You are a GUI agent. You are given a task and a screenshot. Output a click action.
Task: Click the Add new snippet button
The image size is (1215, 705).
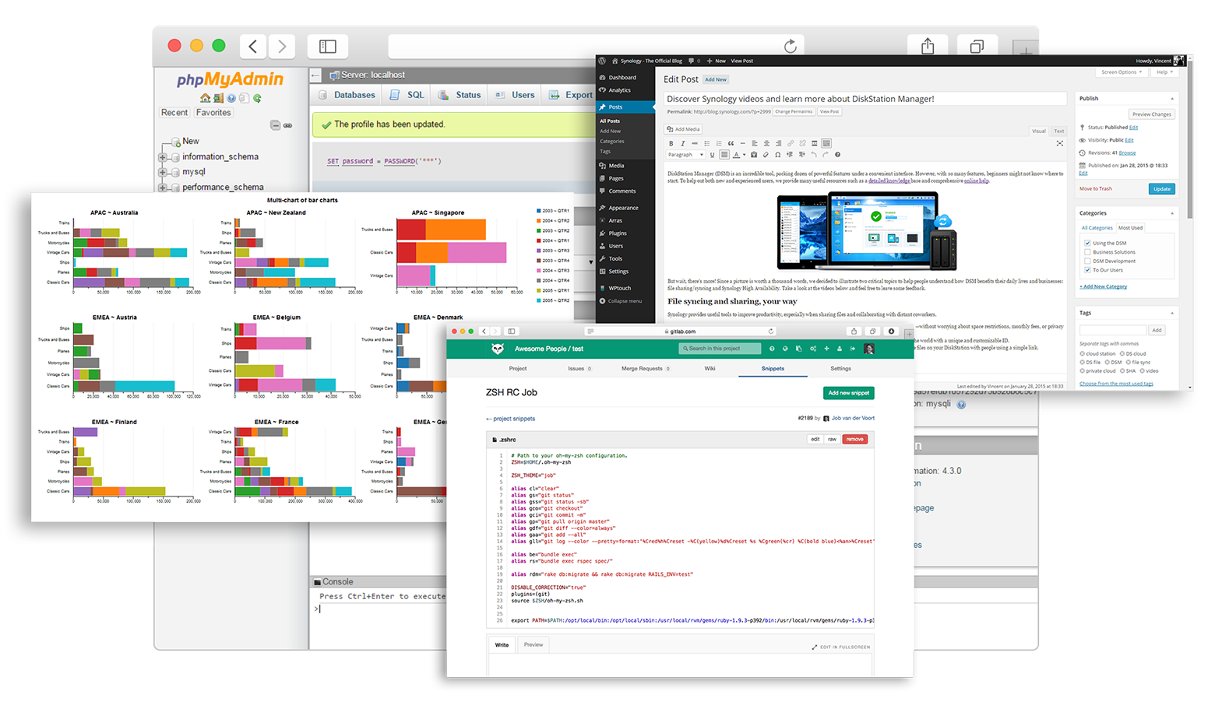[x=848, y=393]
